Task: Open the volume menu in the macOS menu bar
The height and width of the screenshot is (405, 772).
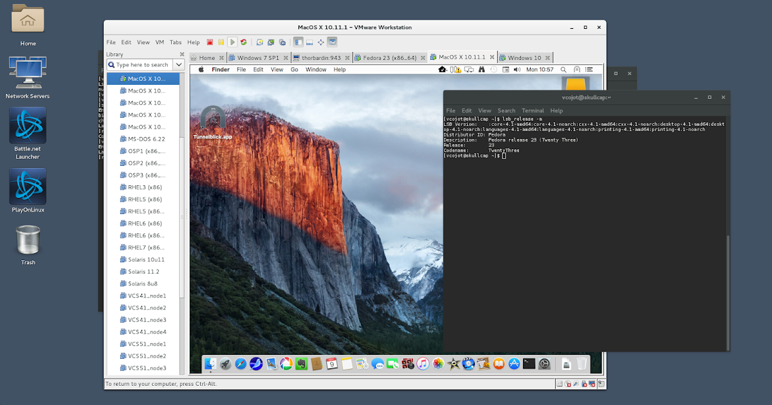Action: point(517,69)
